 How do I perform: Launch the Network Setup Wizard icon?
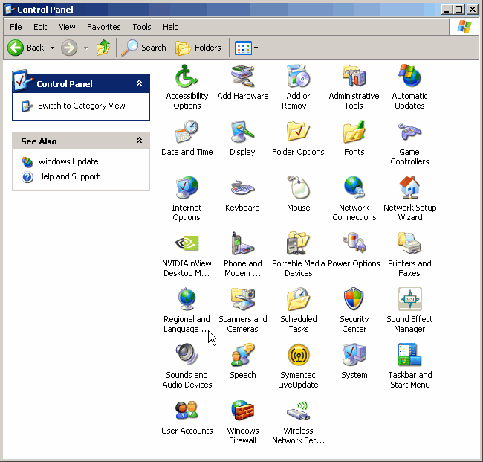(x=409, y=187)
